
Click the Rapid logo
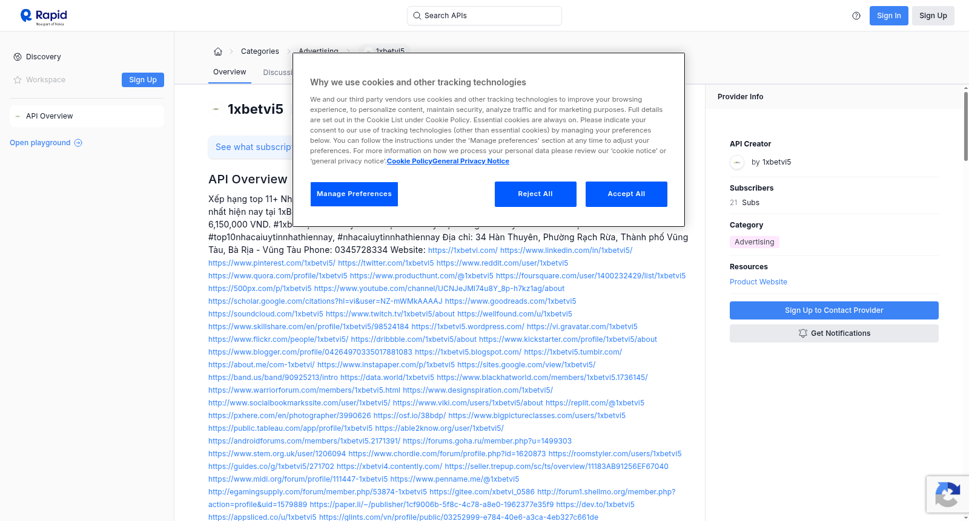44,16
